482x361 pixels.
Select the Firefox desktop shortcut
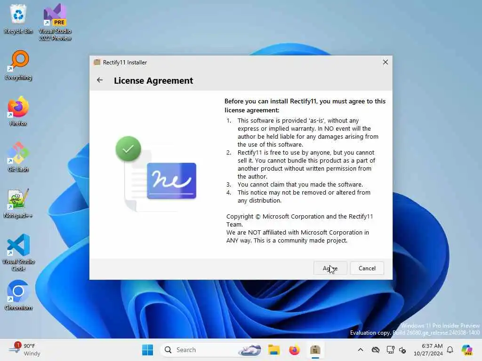tap(18, 111)
